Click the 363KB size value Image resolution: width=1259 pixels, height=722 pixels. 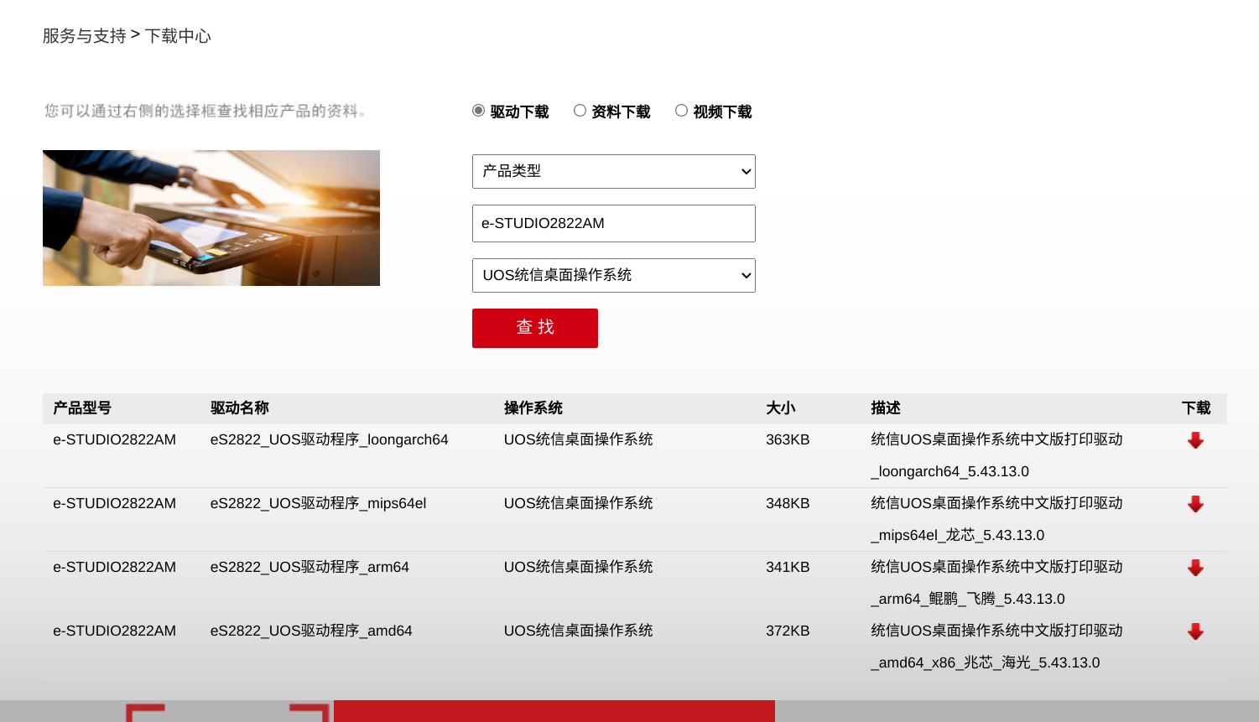(788, 439)
